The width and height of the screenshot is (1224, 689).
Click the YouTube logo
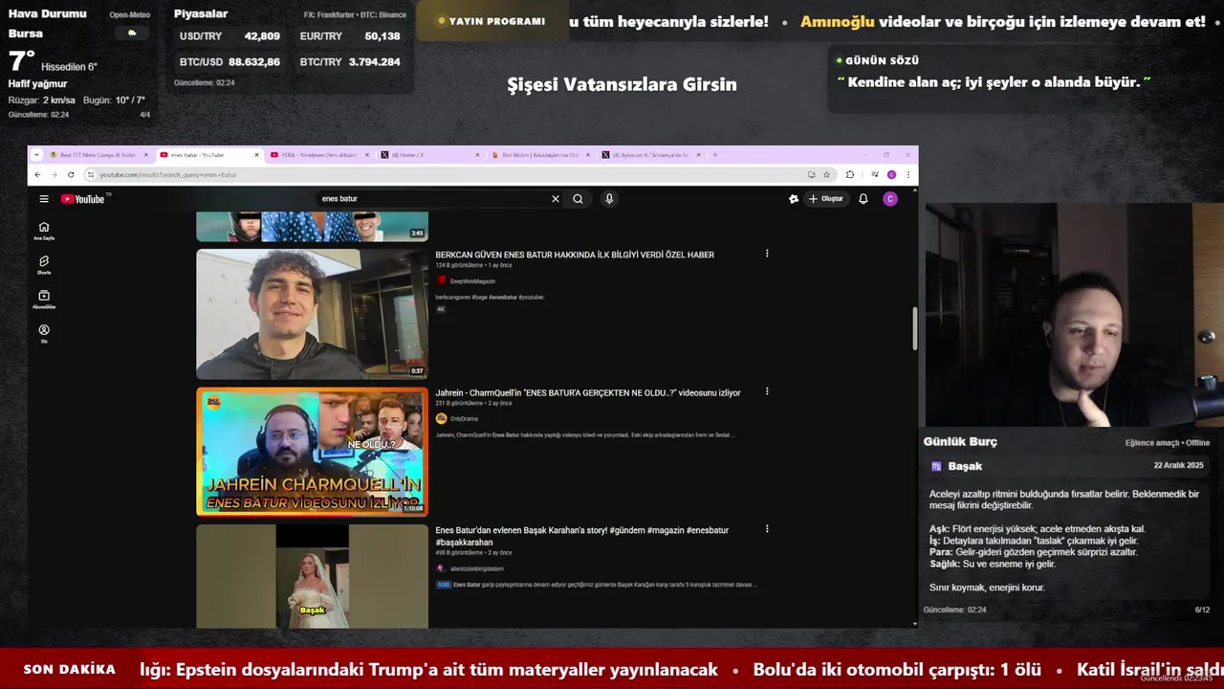click(83, 199)
